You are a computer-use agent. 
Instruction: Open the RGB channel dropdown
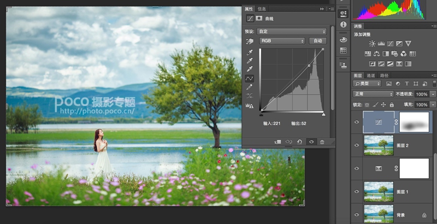282,40
